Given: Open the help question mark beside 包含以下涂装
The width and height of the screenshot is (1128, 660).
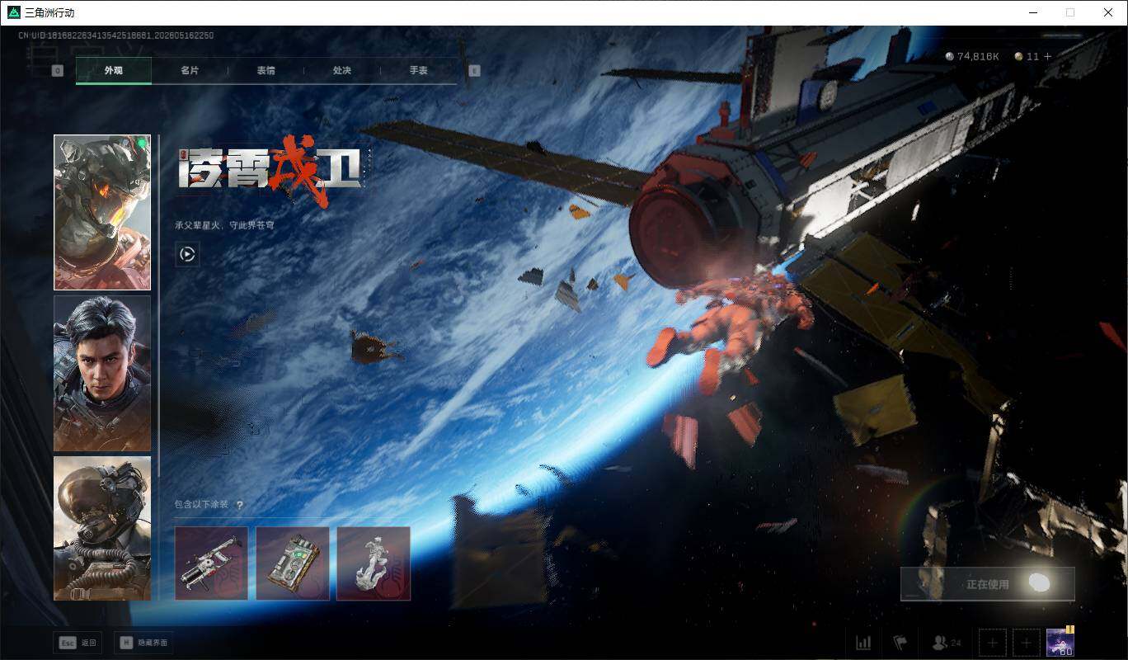Looking at the screenshot, I should [240, 505].
